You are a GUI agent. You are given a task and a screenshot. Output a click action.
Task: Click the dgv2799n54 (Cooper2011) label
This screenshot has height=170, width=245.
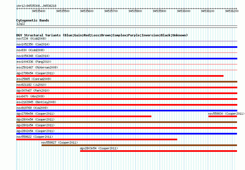click(x=36, y=114)
